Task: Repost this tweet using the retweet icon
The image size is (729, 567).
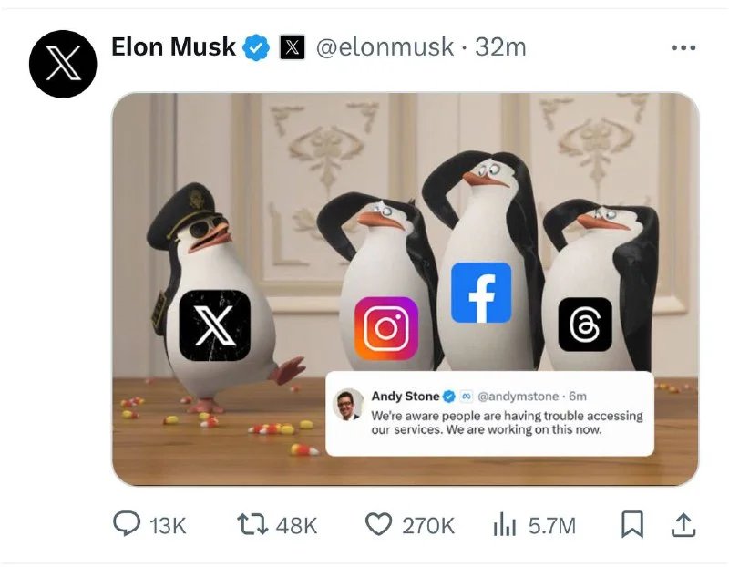Action: point(252,524)
